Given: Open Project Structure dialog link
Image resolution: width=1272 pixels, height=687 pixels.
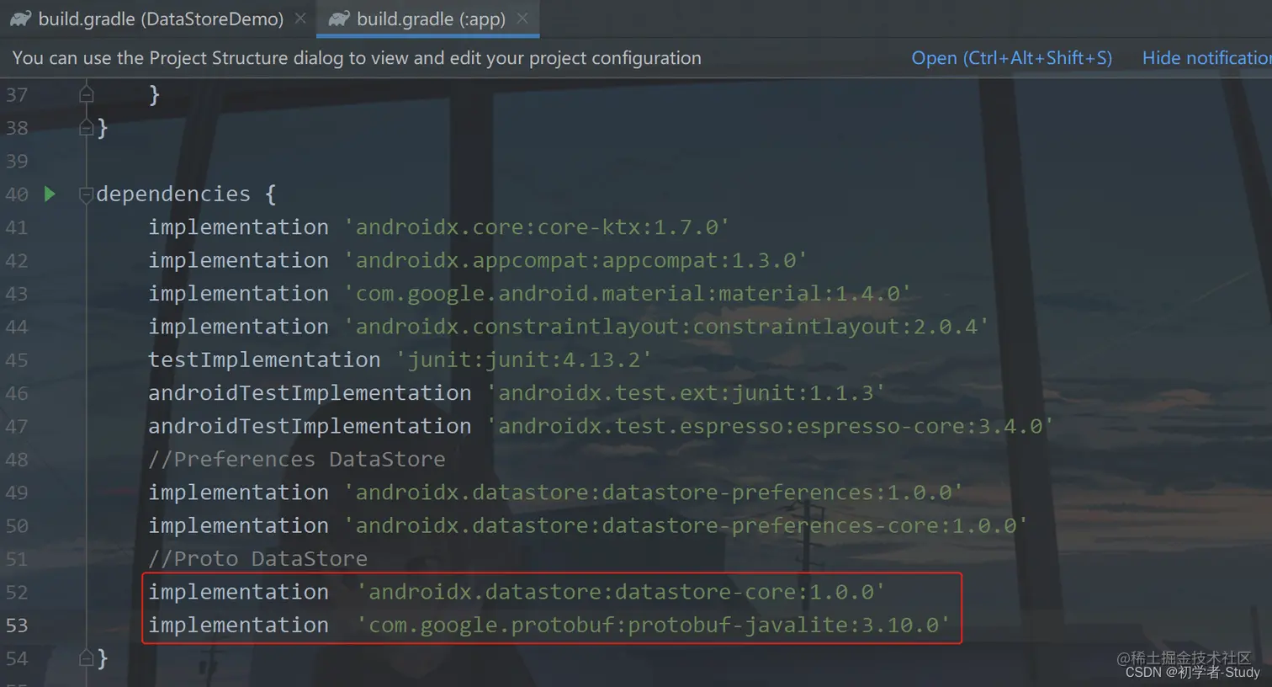Looking at the screenshot, I should click(x=1011, y=58).
